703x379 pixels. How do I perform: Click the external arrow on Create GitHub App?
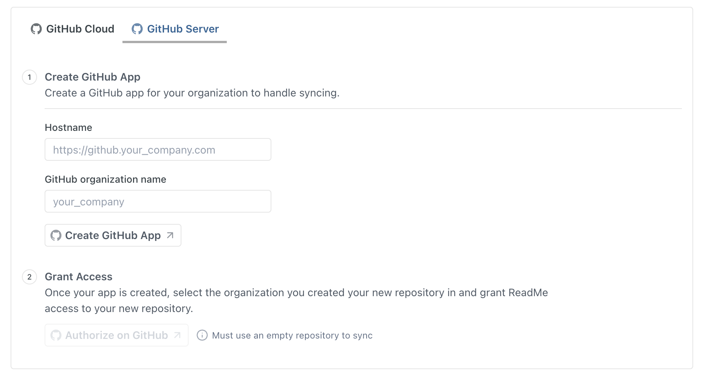tap(170, 235)
